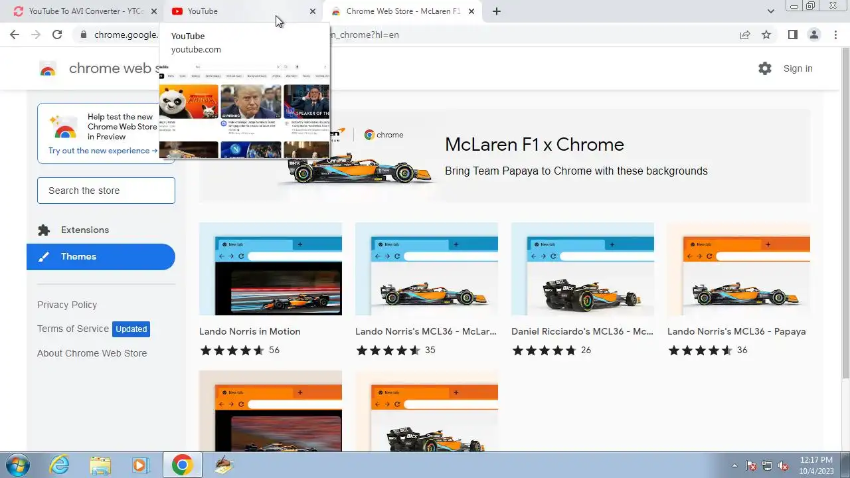Click the Chrome Web Store rainbow logo
The width and height of the screenshot is (850, 478).
(48, 68)
